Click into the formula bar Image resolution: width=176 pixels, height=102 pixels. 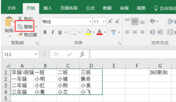point(133,54)
